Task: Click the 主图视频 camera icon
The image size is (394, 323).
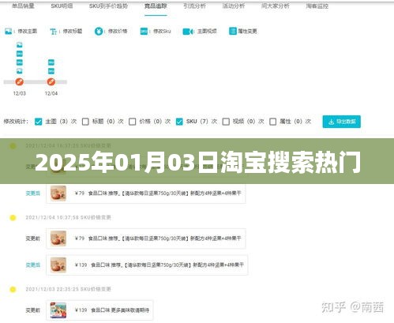Action: (x=188, y=32)
